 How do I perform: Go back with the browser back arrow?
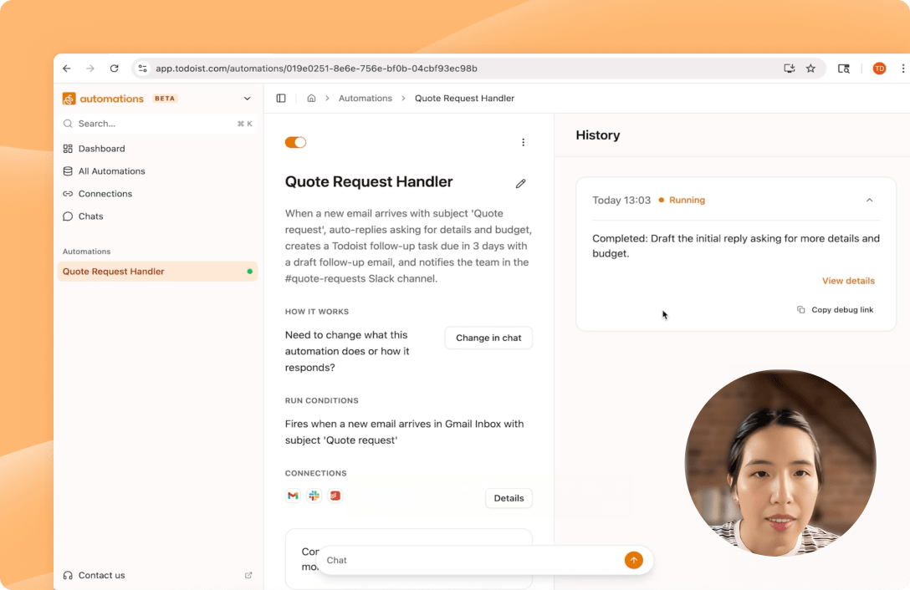[x=67, y=69]
